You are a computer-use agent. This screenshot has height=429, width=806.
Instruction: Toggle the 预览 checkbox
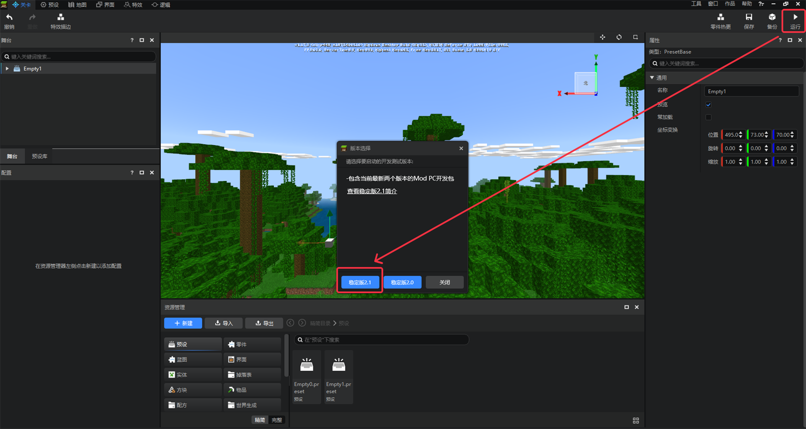pyautogui.click(x=708, y=105)
